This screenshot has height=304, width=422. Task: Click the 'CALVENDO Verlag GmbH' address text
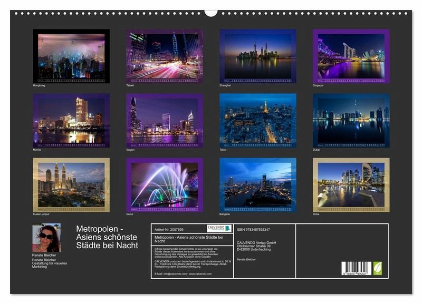(x=256, y=243)
